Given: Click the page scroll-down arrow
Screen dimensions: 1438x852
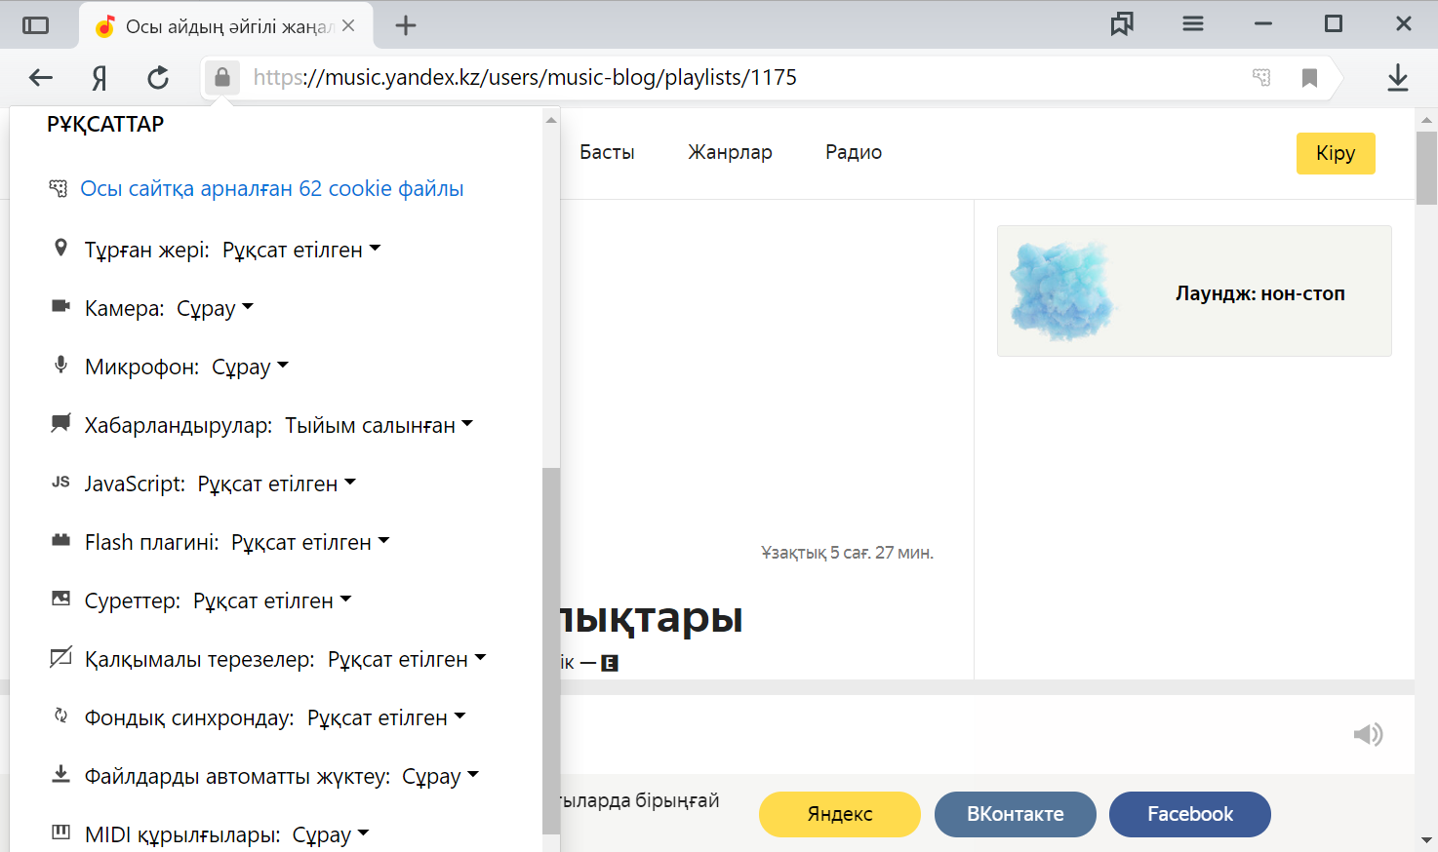Looking at the screenshot, I should click(1426, 839).
